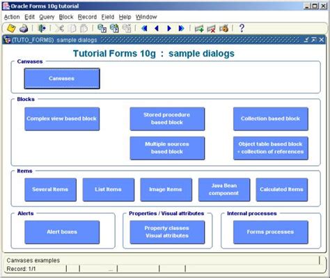Click the greyed Cancel Query toolbar icon
Viewport: 330px width, 278px height.
click(x=127, y=29)
